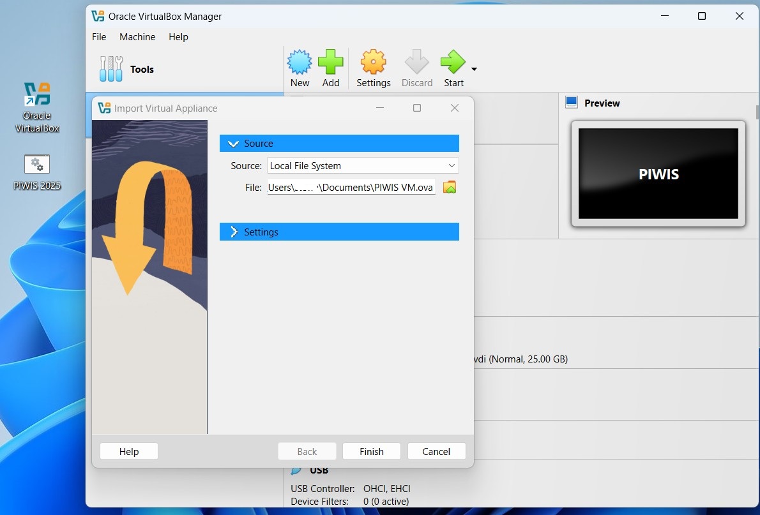
Task: Click VirtualBox Manager title bar logo
Action: coord(98,16)
